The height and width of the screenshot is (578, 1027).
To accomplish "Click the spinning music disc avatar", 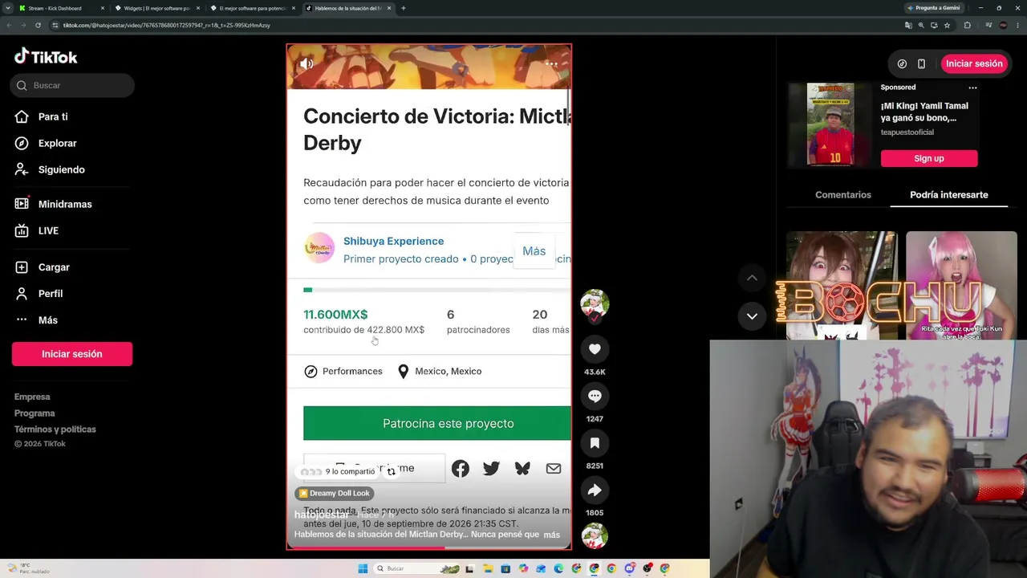I will tap(595, 535).
